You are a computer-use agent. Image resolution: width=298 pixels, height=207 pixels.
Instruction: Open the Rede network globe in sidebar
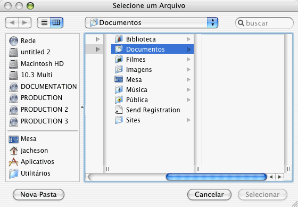[x=13, y=40]
